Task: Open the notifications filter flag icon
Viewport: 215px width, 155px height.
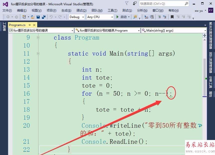Action: pyautogui.click(x=127, y=4)
